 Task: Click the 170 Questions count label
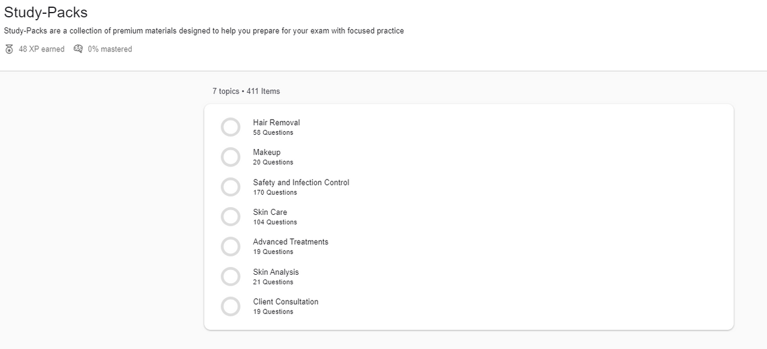point(275,192)
